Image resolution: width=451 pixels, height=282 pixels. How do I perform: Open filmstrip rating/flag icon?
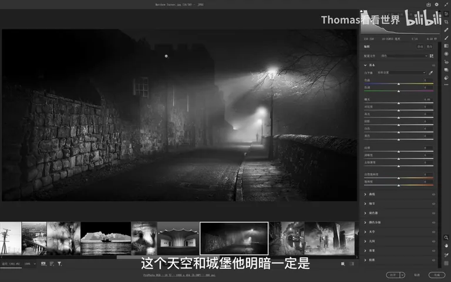43,264
